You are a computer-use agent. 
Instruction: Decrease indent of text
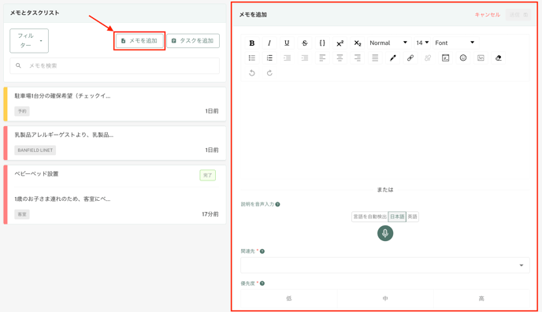(x=305, y=58)
